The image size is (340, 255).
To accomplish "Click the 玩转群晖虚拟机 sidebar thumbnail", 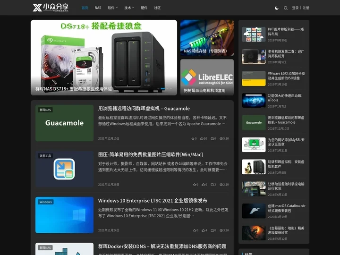I will coord(254,167).
